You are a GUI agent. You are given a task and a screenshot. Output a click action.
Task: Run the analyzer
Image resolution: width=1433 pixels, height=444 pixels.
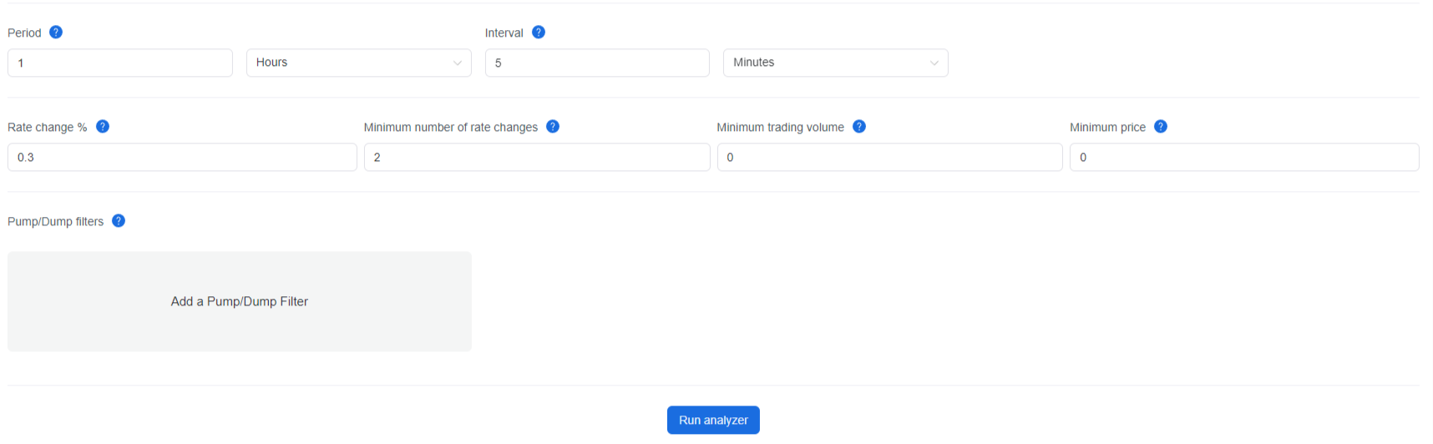coord(713,420)
